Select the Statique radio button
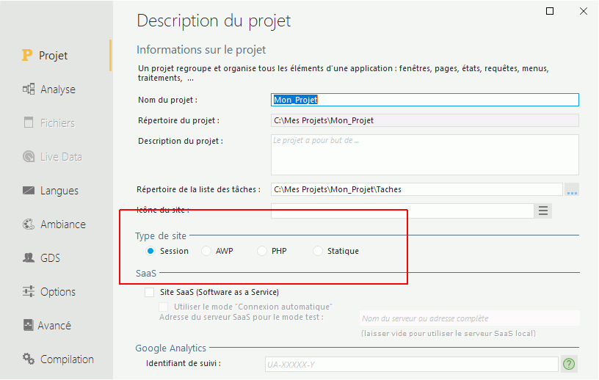The height and width of the screenshot is (380, 599). [318, 251]
